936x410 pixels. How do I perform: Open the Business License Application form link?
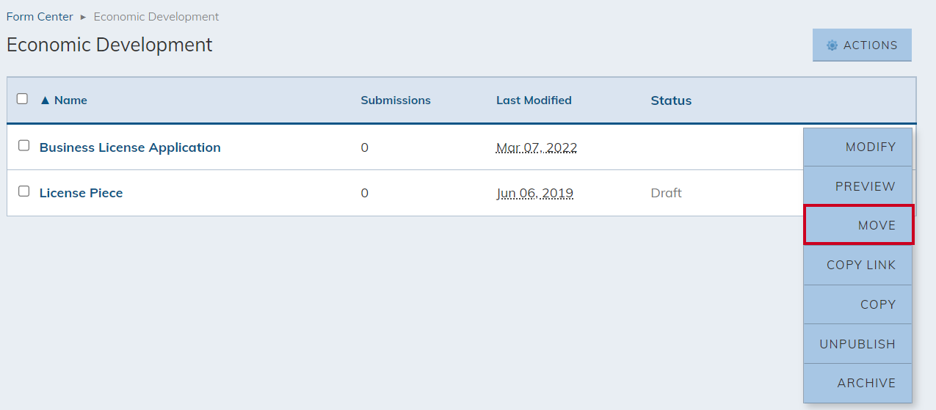click(130, 147)
